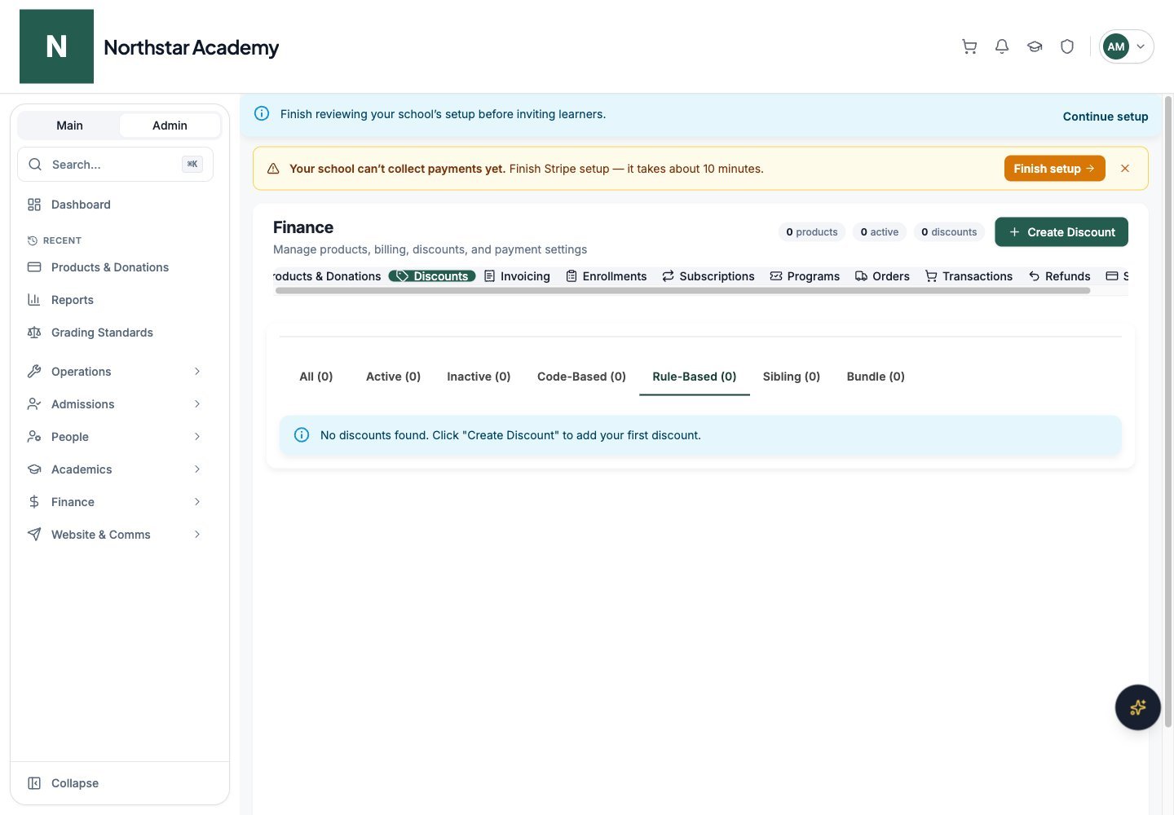Switch to Admin sidebar mode
1174x815 pixels.
click(x=170, y=126)
